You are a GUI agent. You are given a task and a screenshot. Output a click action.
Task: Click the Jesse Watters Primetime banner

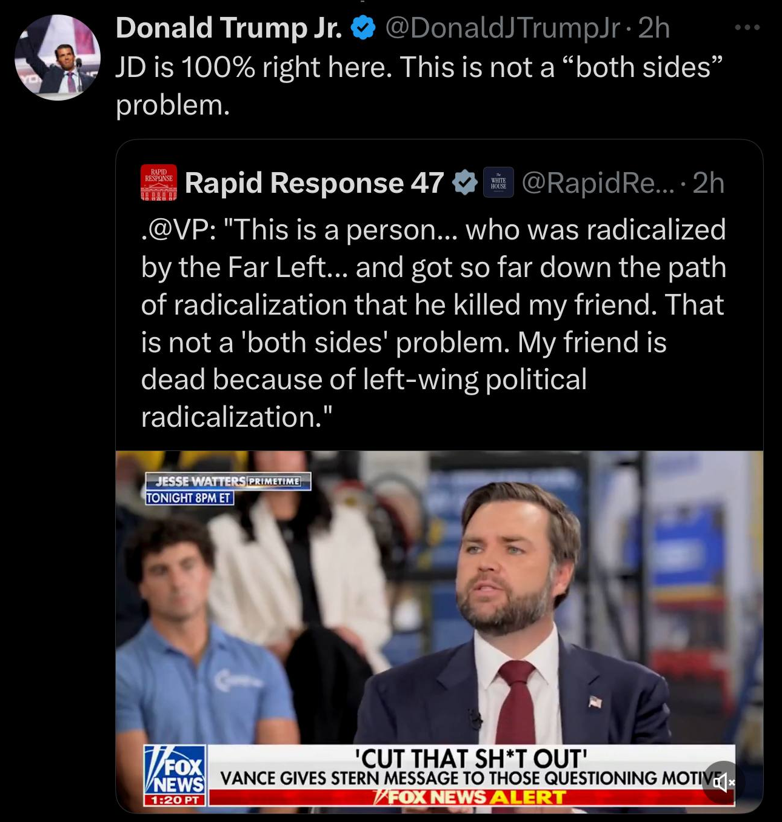pyautogui.click(x=228, y=489)
